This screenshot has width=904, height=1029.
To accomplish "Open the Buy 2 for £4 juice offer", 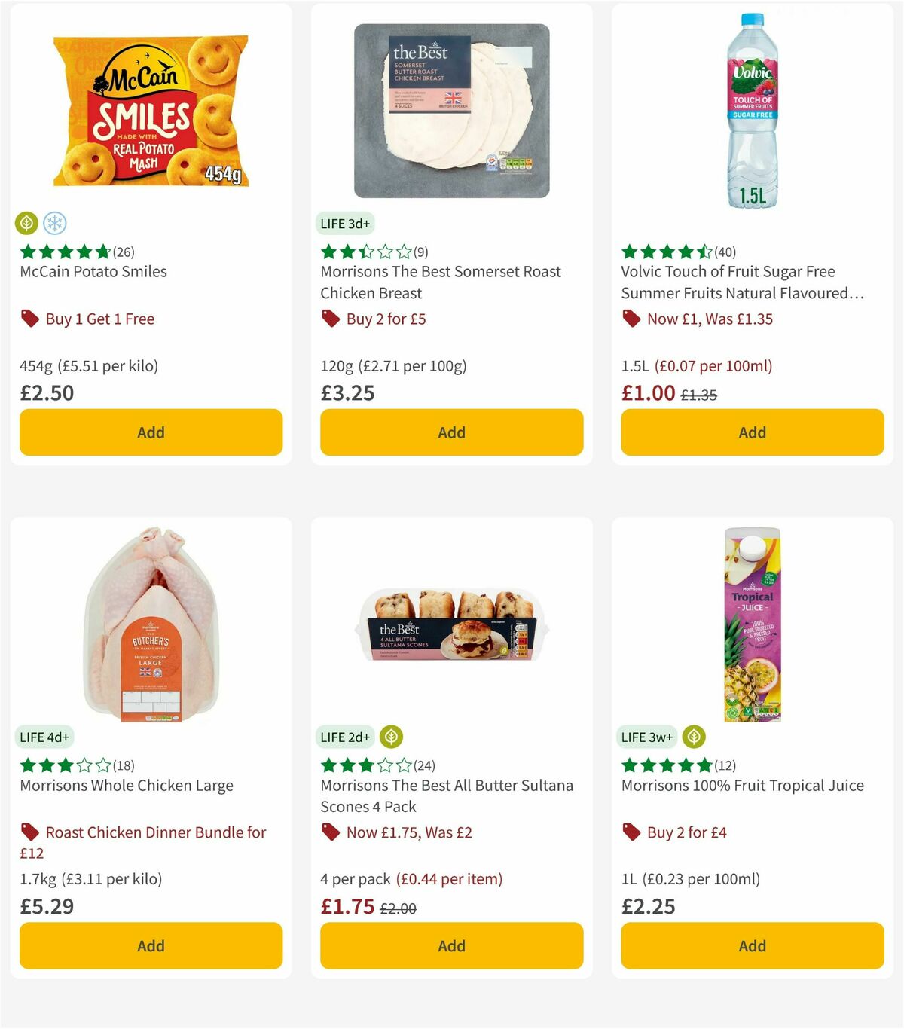I will coord(689,832).
